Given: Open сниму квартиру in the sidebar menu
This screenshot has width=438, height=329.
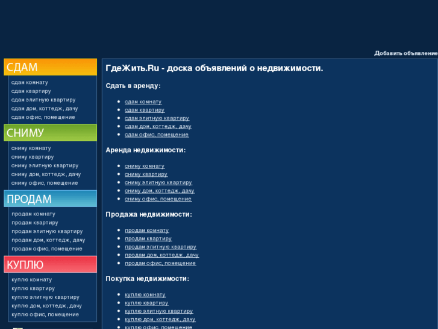Looking at the screenshot, I should (33, 157).
